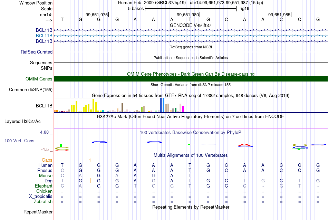
Task: Click the black Publications Sequences track line
Action: tap(191, 63)
